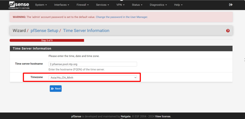This screenshot has height=119, width=245.
Task: Click the pfSense Setup breadcrumb link
Action: coord(44,31)
